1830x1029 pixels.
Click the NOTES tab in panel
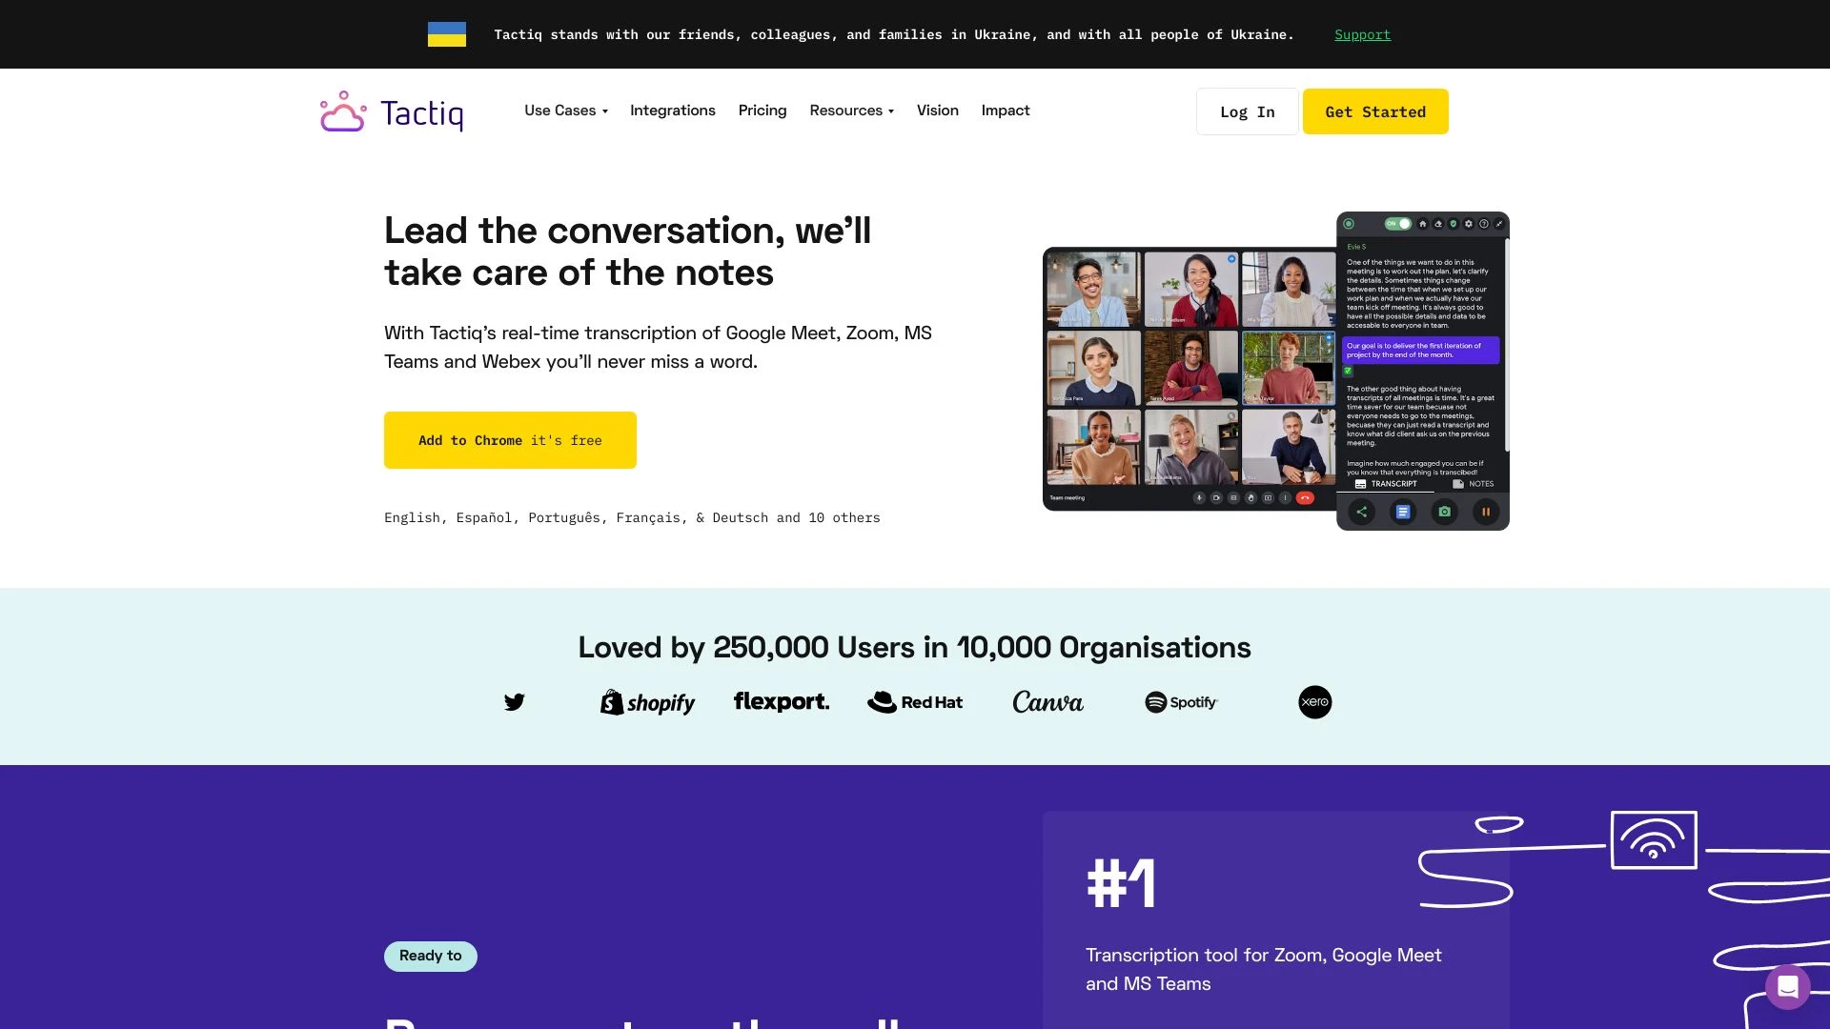click(1473, 484)
